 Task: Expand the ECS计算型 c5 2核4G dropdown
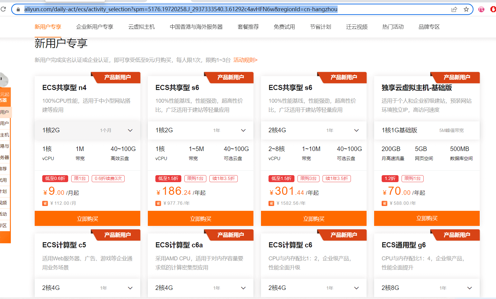click(87, 288)
